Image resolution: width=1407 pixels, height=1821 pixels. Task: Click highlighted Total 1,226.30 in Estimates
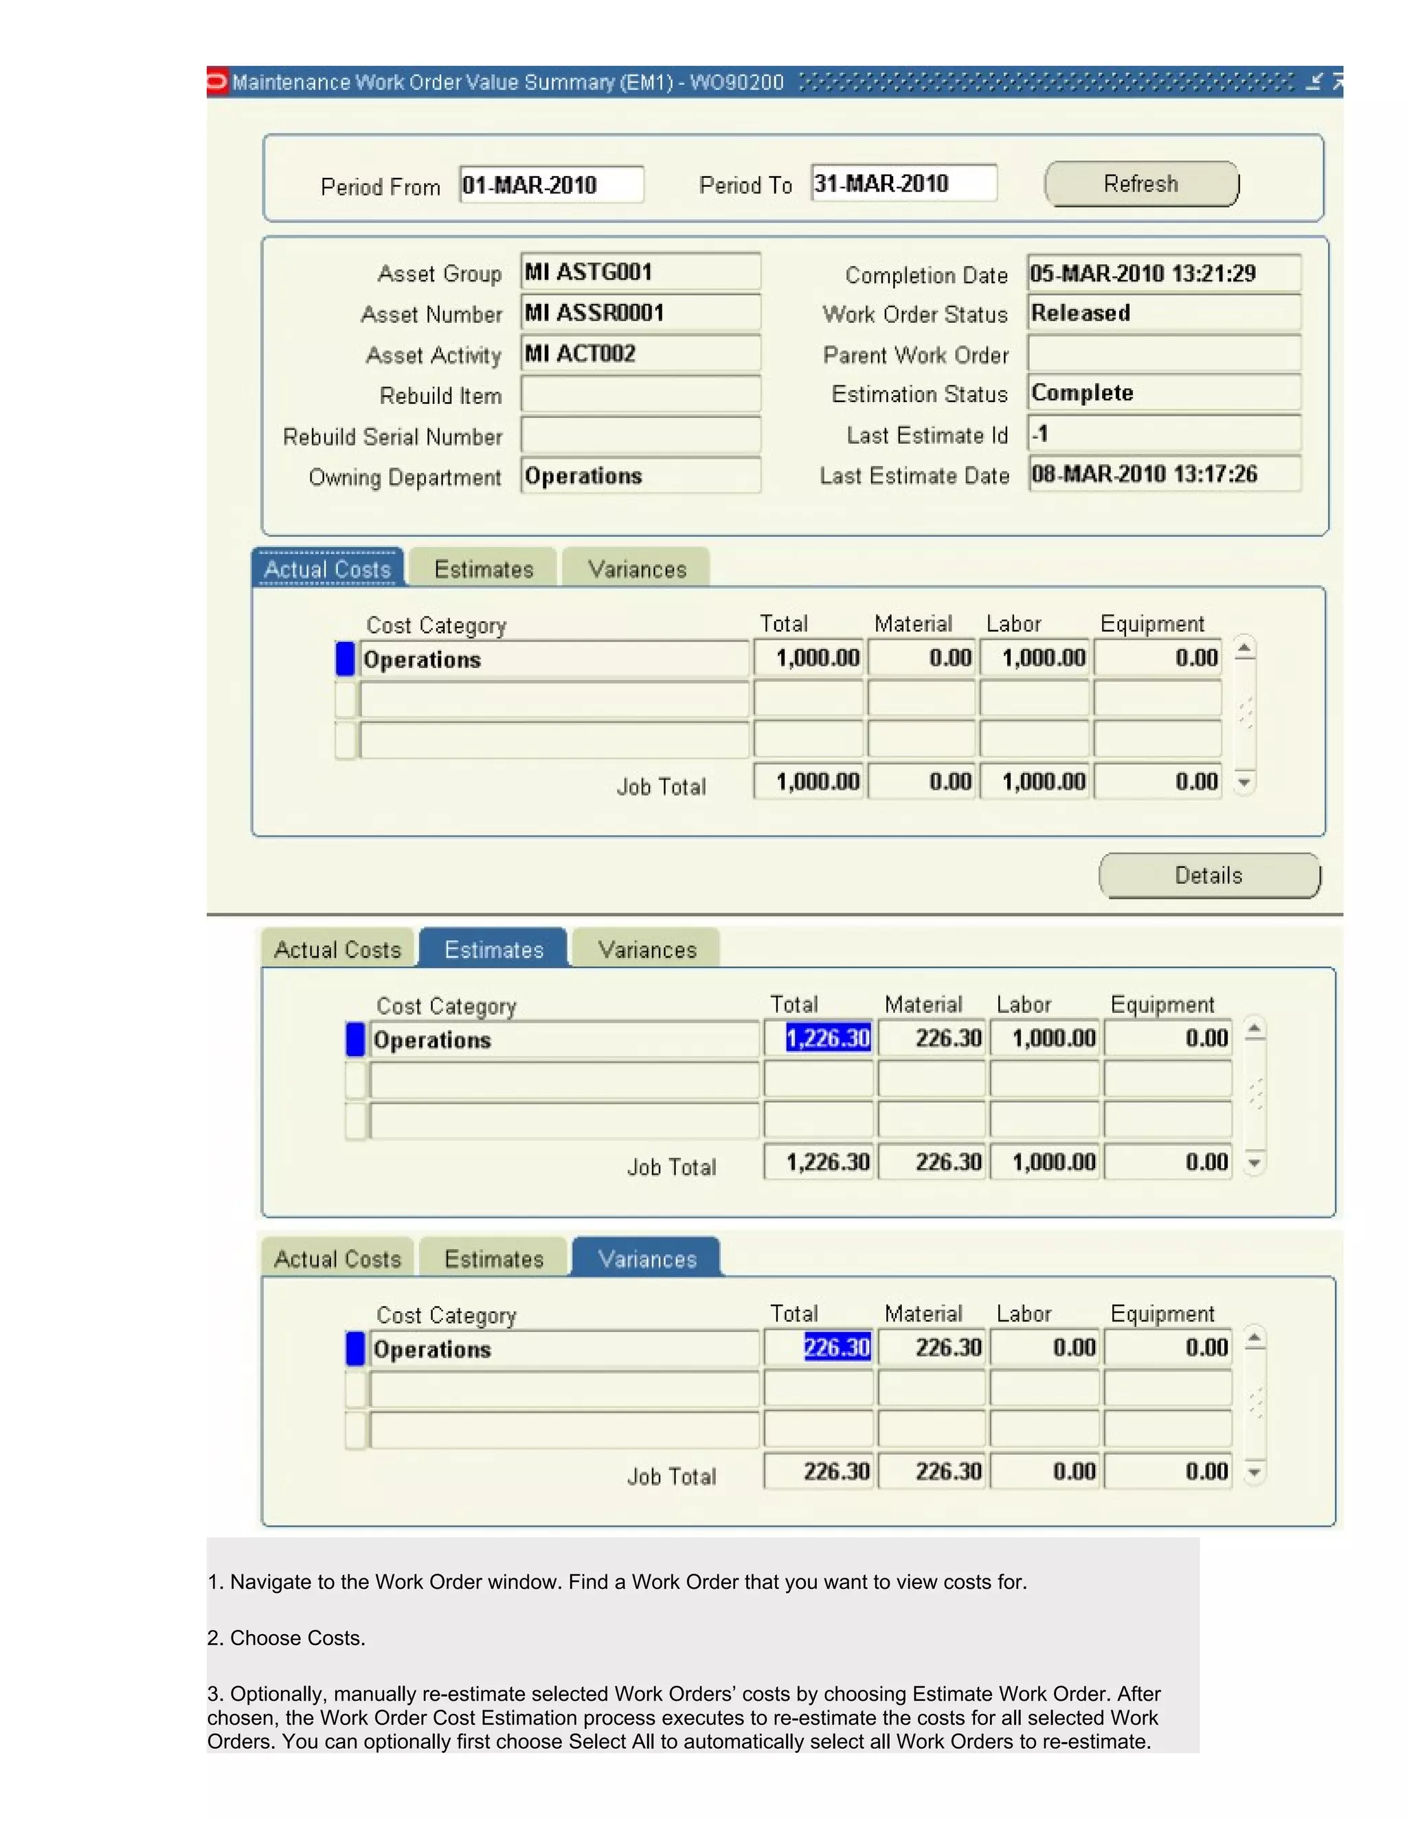tap(818, 1038)
